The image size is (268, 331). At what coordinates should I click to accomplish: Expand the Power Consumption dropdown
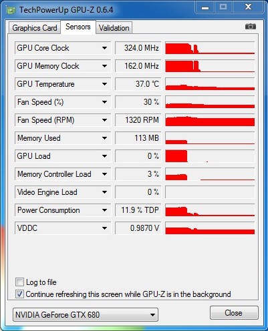click(x=104, y=210)
